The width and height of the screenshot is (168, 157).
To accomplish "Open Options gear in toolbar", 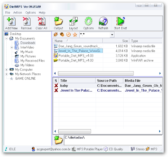I will [88, 22].
